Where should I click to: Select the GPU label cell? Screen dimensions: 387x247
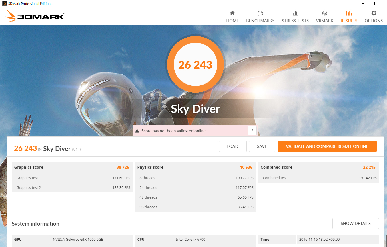pos(31,240)
